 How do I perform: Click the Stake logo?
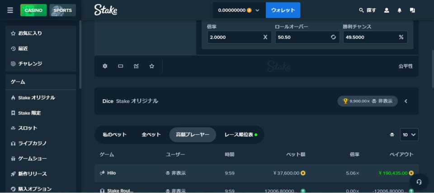[x=106, y=10]
